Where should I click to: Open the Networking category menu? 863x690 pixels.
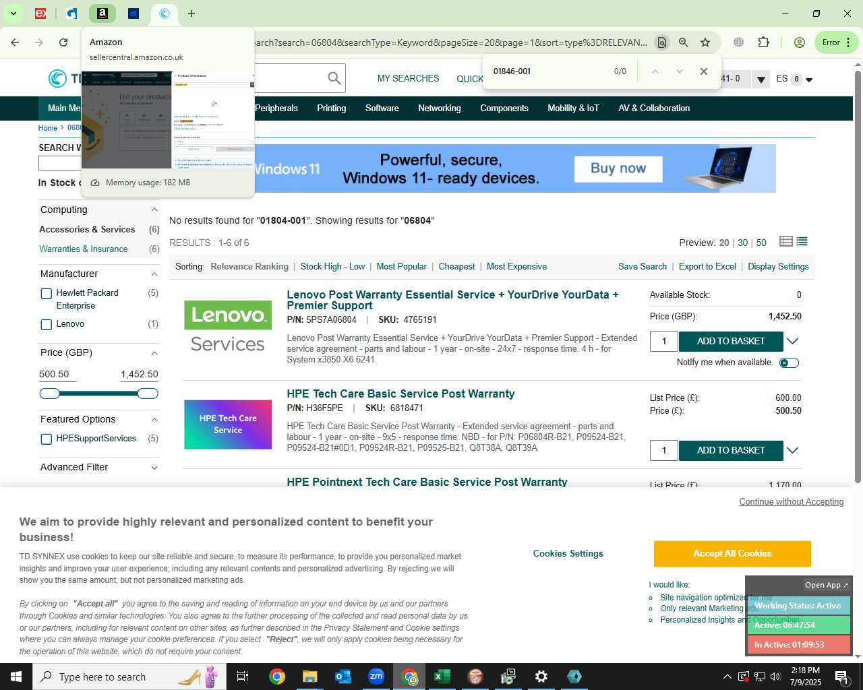440,108
